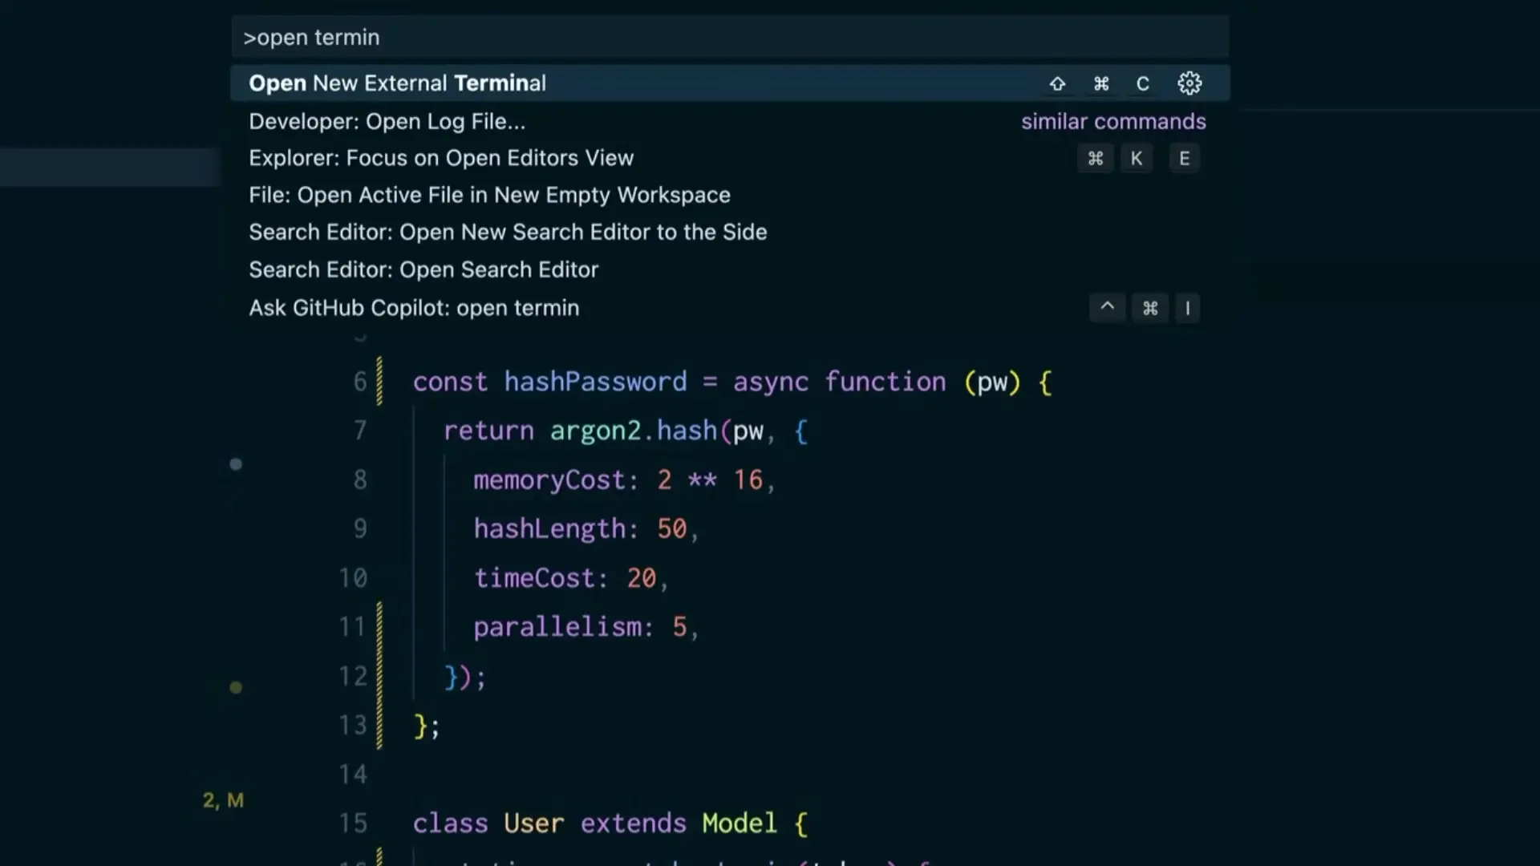Click line number 11 in gutter

(353, 627)
